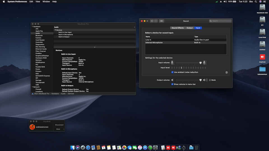Open Spotlight search in menu bar

point(256,2)
